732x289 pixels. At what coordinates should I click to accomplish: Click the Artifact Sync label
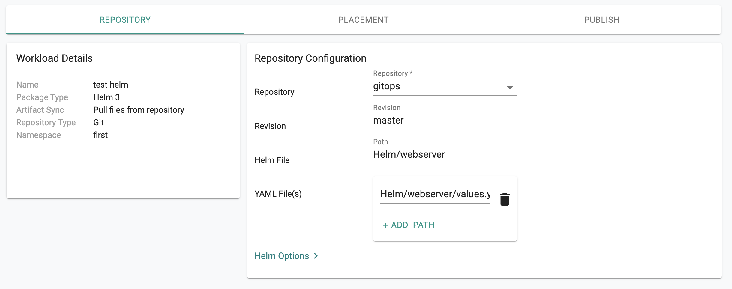40,110
